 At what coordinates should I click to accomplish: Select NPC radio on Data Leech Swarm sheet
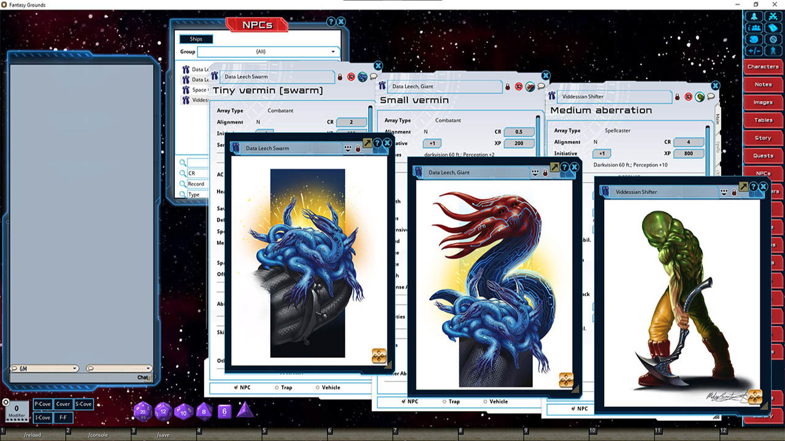click(x=236, y=387)
